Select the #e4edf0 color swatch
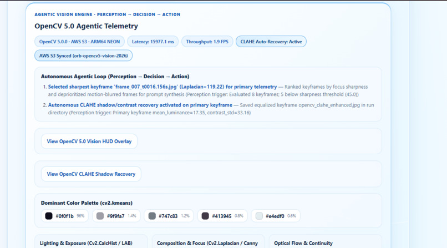447x248 pixels. 259,216
